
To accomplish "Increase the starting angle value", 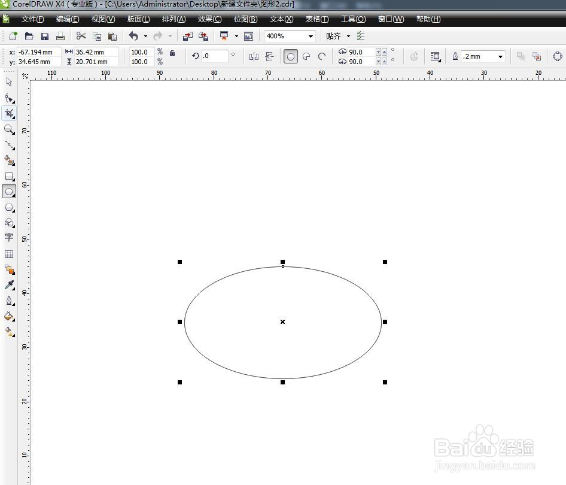I will tap(385, 52).
